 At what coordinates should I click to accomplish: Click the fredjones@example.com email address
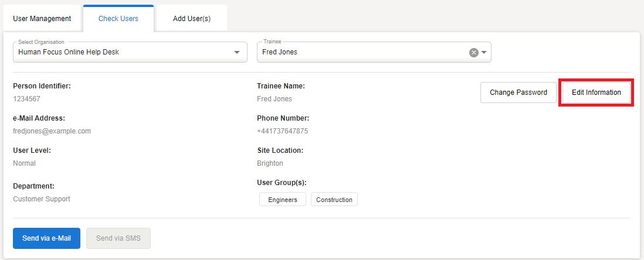[52, 131]
